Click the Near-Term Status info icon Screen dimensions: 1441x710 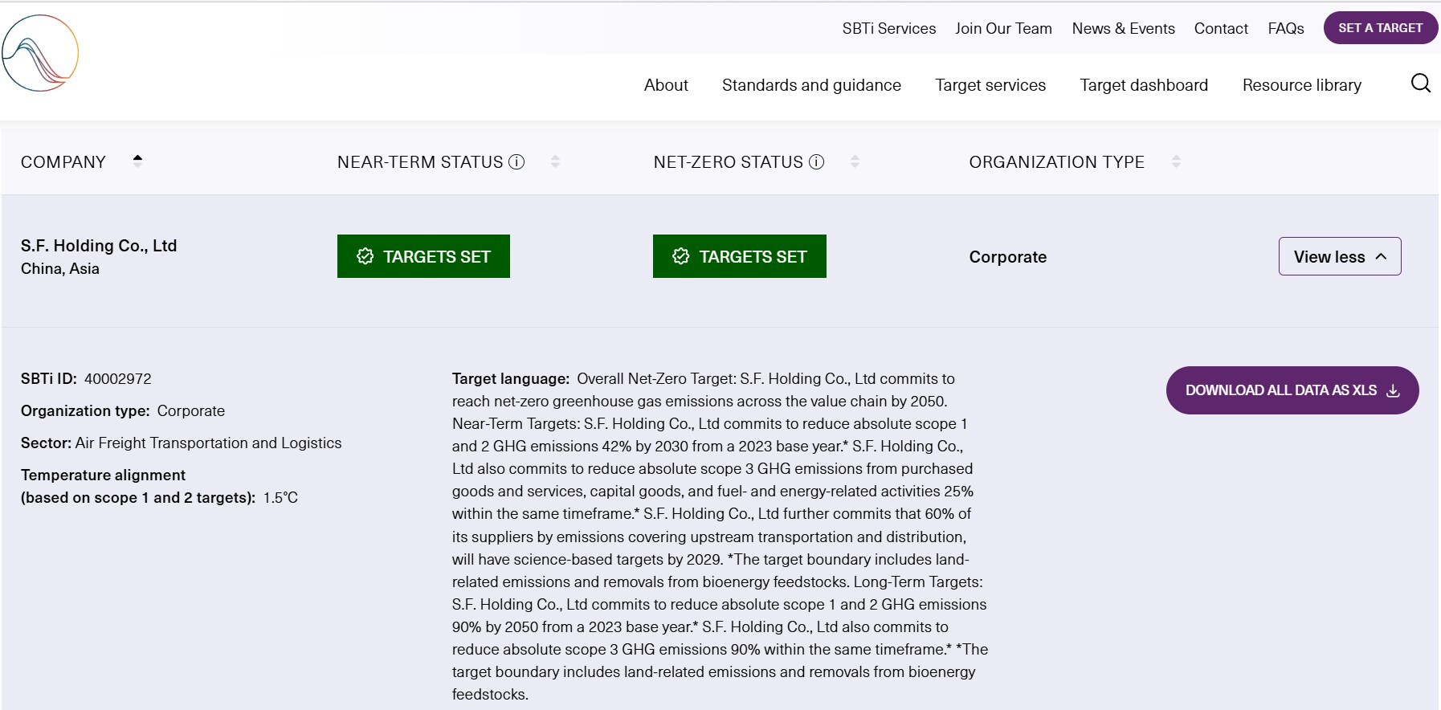coord(516,162)
